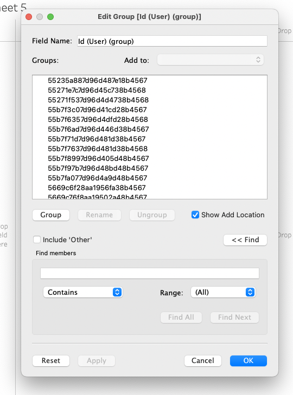Close the dialog with the red button
This screenshot has width=293, height=395.
[x=29, y=17]
